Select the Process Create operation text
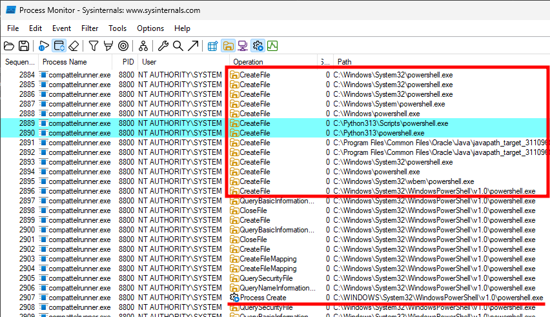550x317 pixels. [x=263, y=298]
